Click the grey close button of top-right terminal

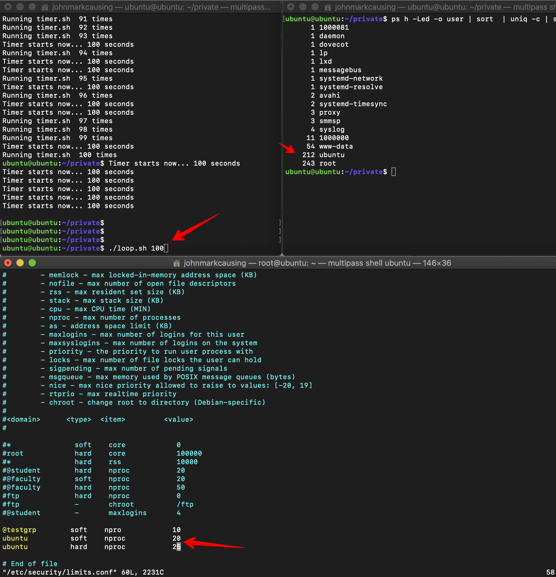[x=291, y=7]
